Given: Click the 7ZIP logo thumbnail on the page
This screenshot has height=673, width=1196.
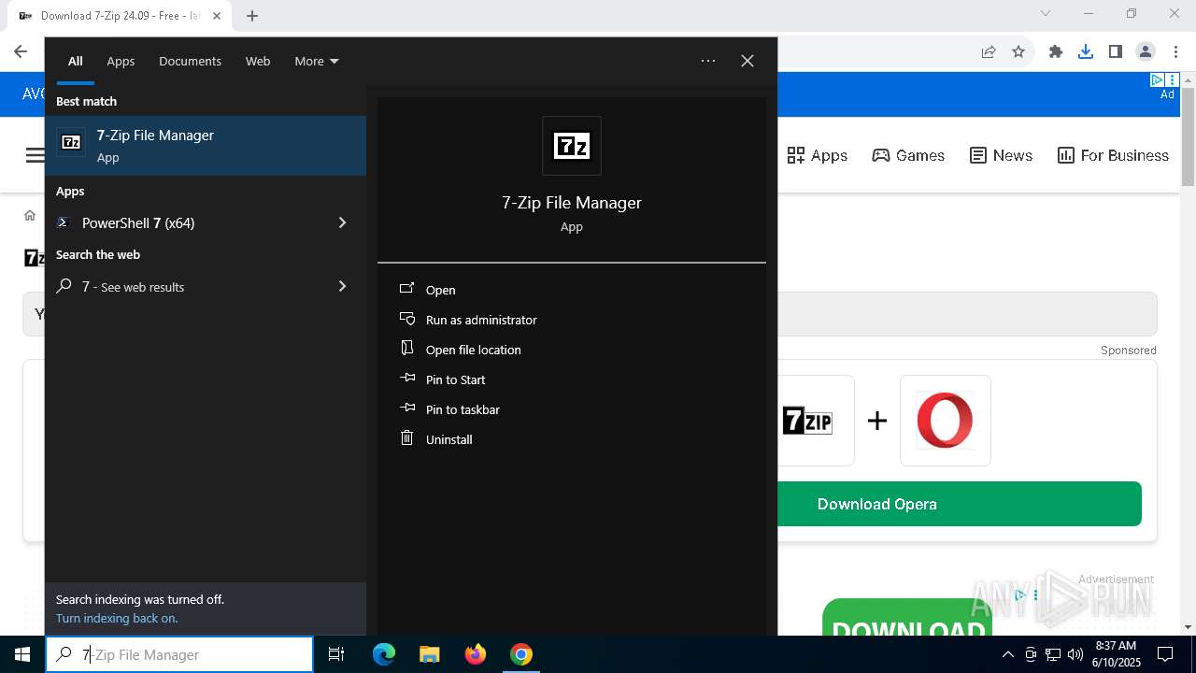Looking at the screenshot, I should tap(808, 421).
